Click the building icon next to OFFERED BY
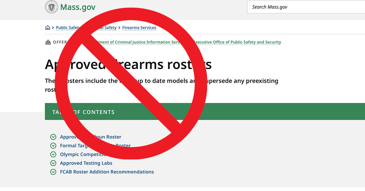Image resolution: width=365 pixels, height=191 pixels. [x=48, y=42]
